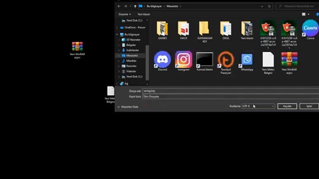Click Bu bilgisayar in the breadcrumb path
319x179 pixels.
(154, 6)
